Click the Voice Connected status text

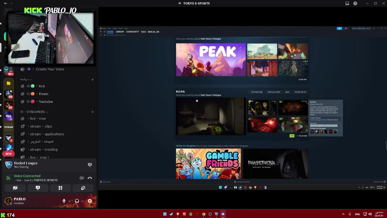(27, 176)
